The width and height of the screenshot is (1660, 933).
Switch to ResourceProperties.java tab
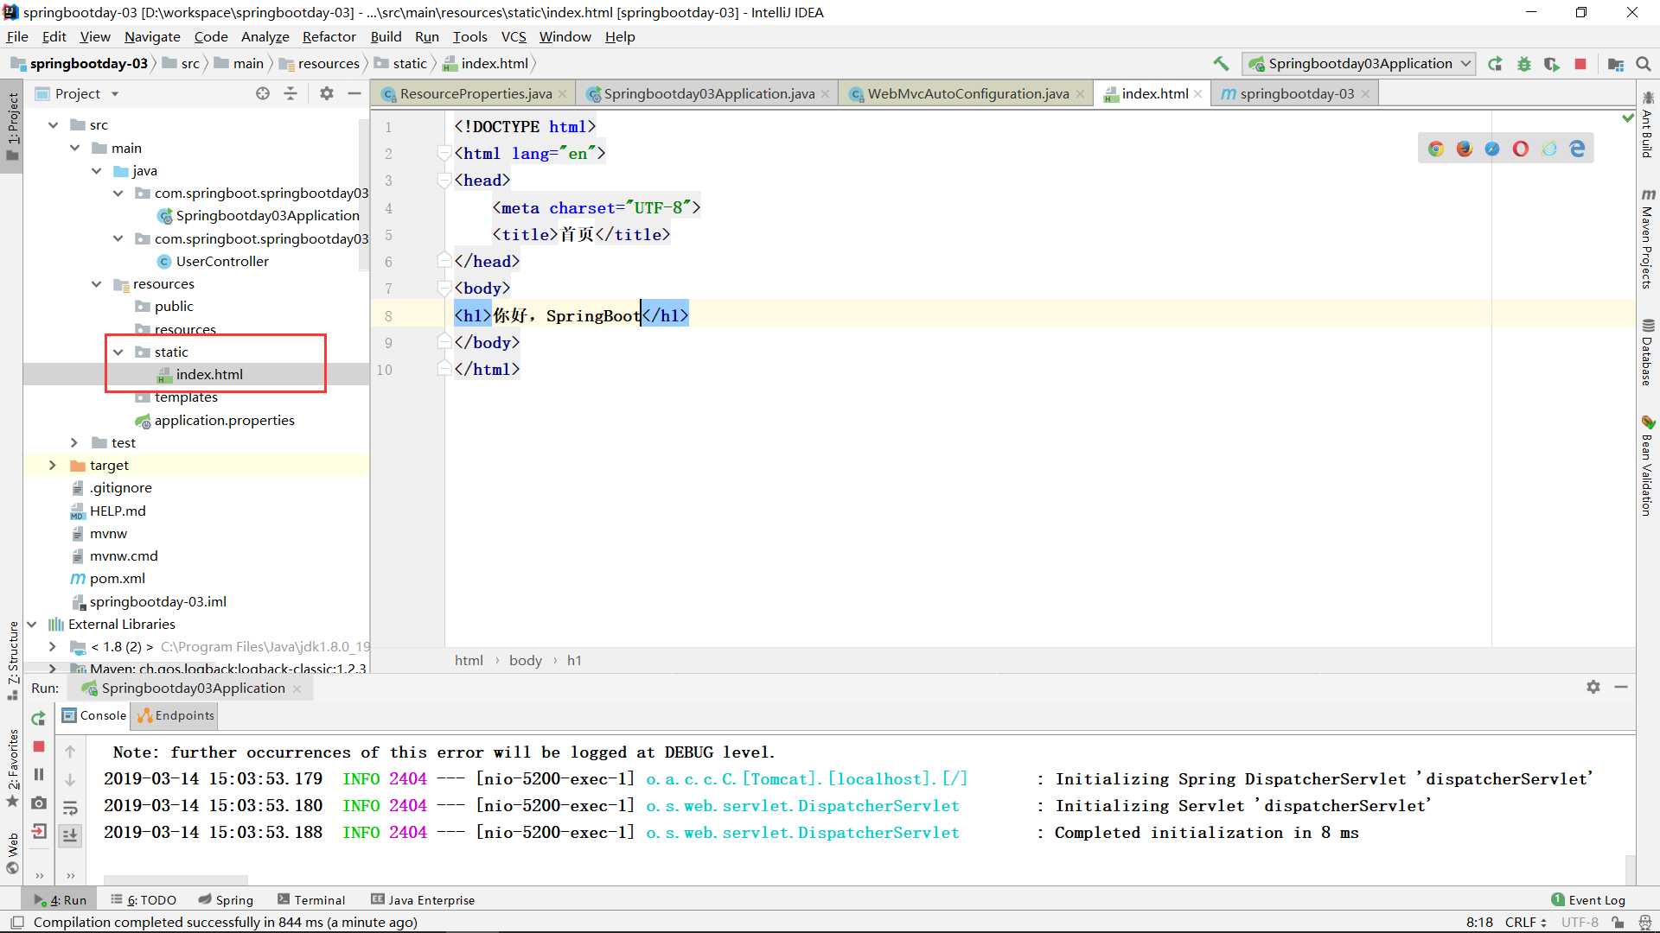coord(476,93)
